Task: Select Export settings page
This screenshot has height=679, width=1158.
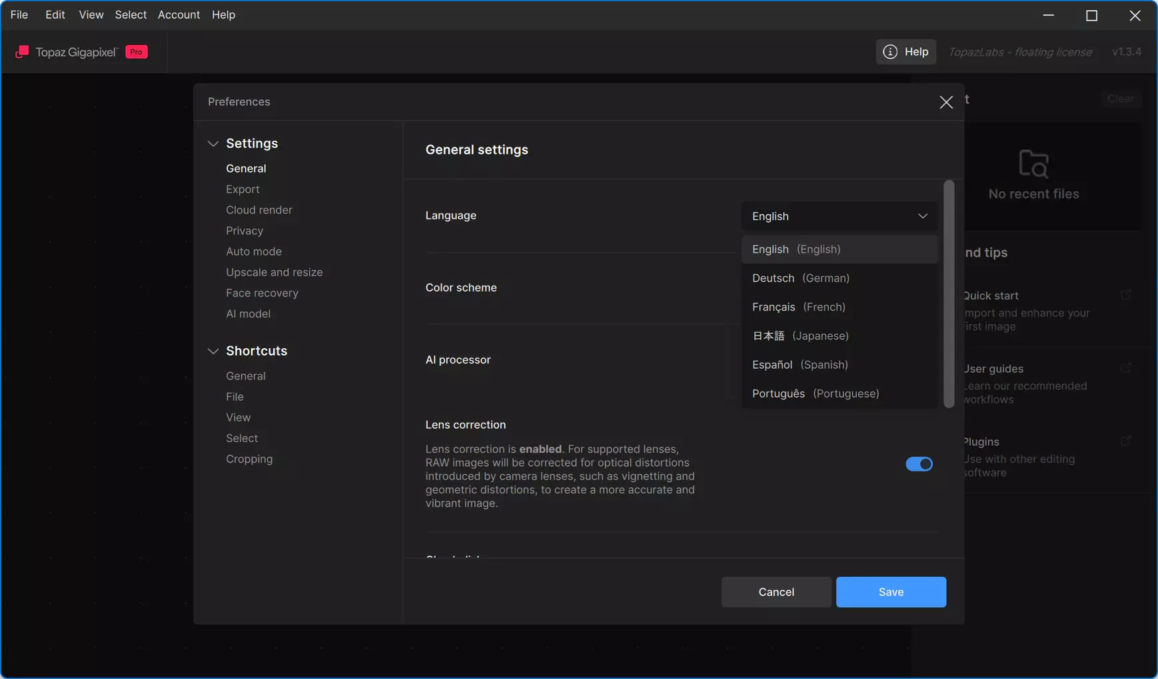Action: click(x=243, y=189)
